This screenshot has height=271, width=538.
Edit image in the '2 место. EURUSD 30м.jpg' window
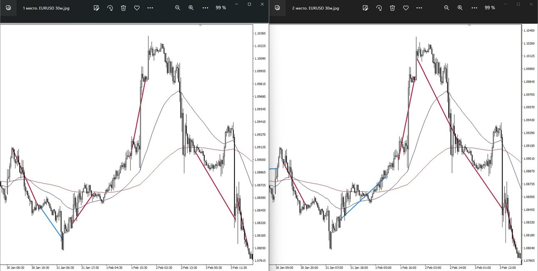coord(365,8)
